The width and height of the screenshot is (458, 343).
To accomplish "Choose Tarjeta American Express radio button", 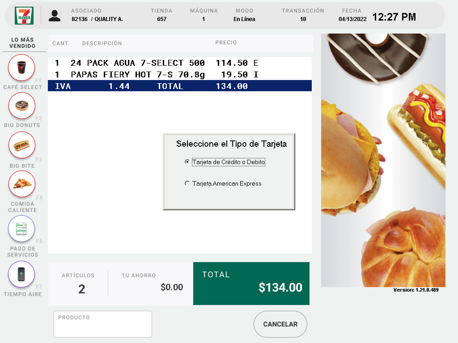I will (187, 184).
